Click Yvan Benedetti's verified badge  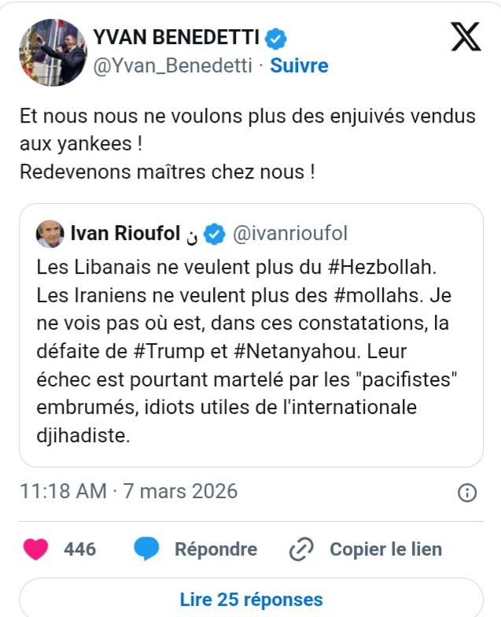(274, 37)
